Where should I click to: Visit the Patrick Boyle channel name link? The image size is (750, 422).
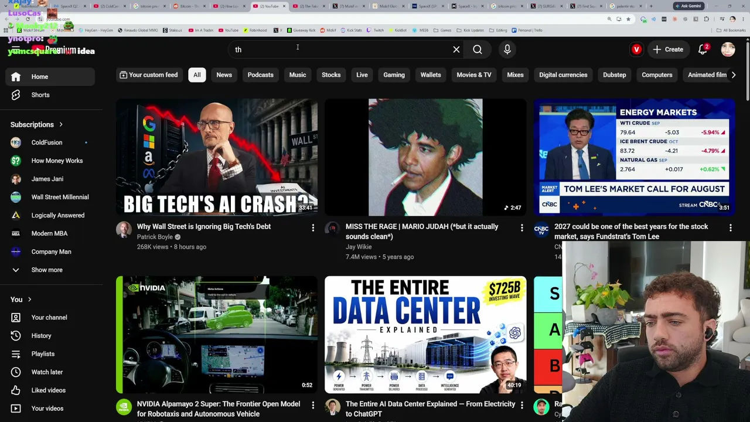click(x=155, y=237)
